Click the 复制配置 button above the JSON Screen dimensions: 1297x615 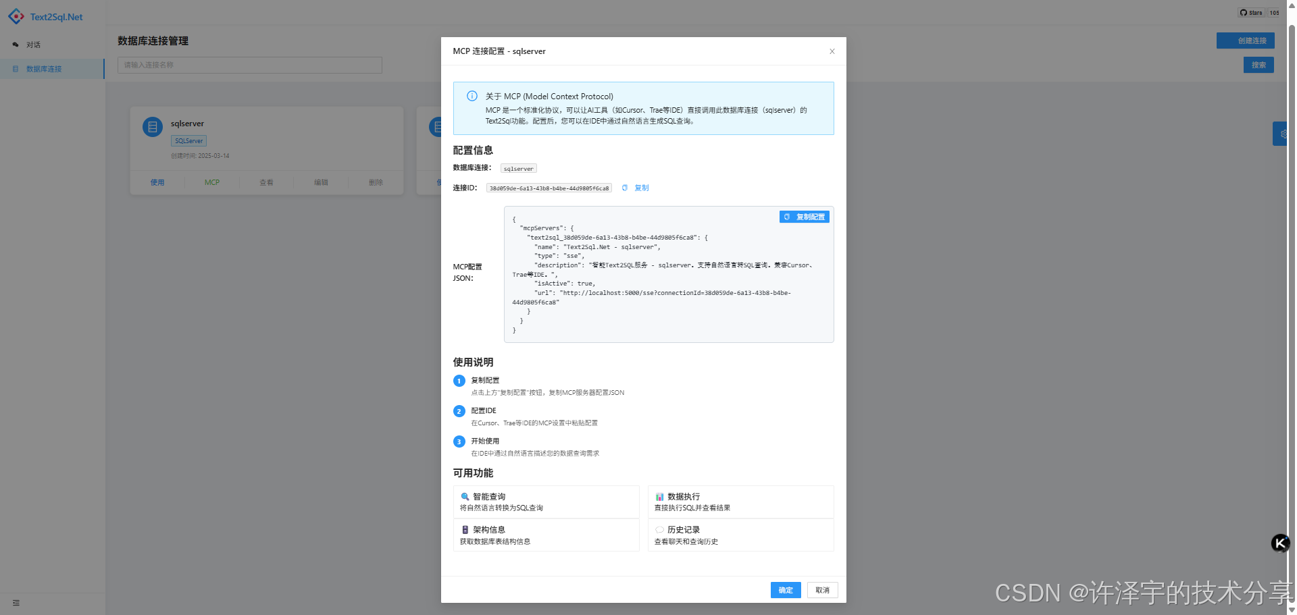tap(804, 217)
